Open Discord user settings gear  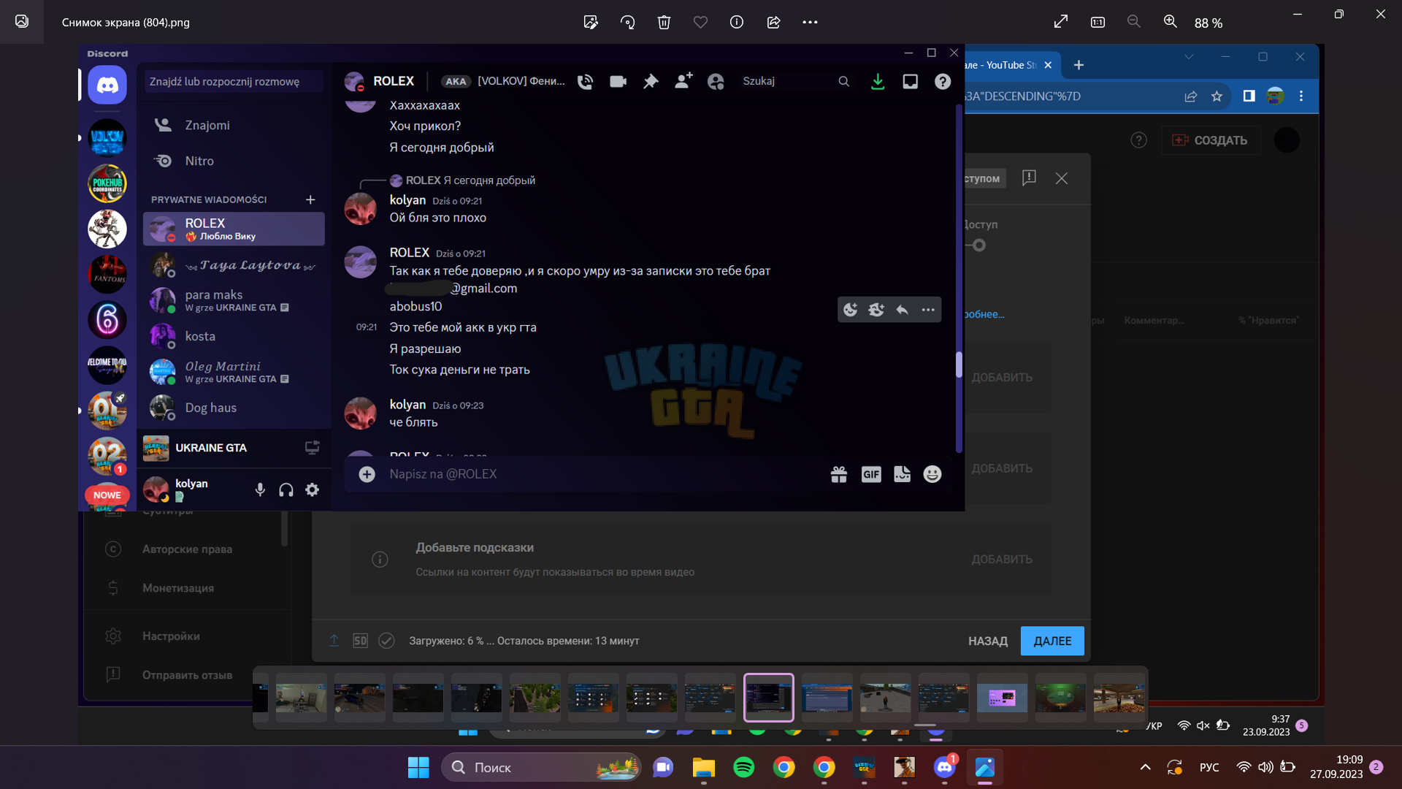(313, 490)
